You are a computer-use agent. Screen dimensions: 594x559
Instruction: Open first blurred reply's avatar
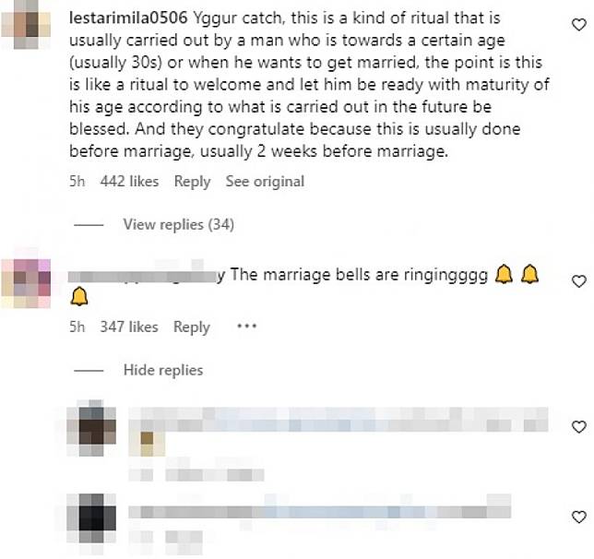[91, 428]
